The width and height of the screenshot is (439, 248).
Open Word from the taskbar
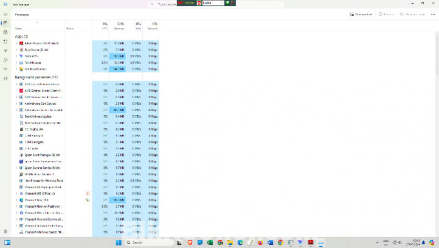tap(270, 243)
